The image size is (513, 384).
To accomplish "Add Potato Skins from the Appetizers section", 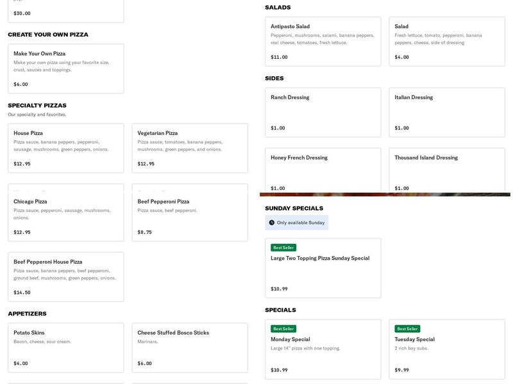I will coord(65,348).
